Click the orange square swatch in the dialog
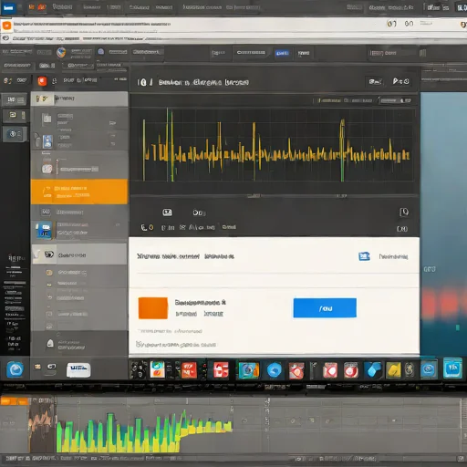This screenshot has width=467, height=467. (x=153, y=308)
